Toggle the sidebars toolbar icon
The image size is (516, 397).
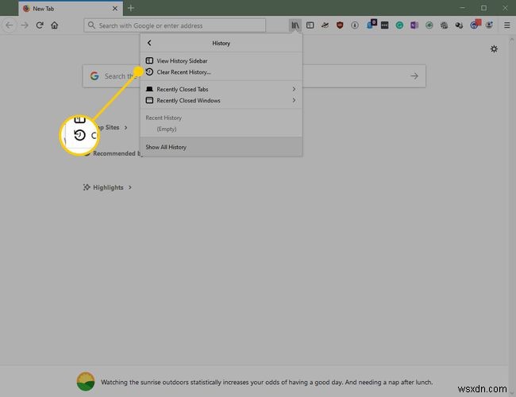tap(310, 25)
